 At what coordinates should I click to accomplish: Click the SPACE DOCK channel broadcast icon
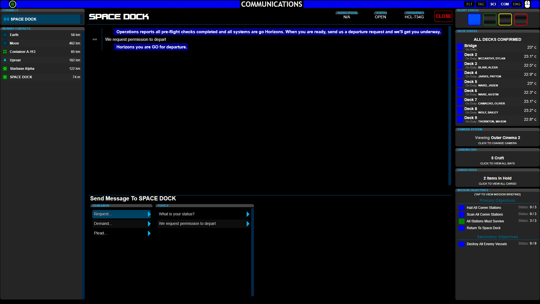[x=6, y=19]
